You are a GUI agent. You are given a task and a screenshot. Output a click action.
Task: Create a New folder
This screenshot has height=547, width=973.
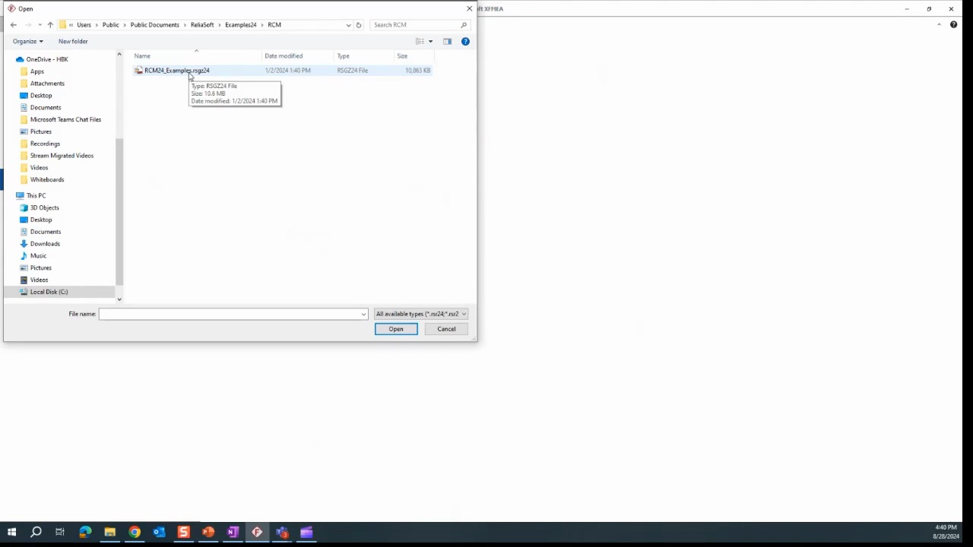point(73,41)
